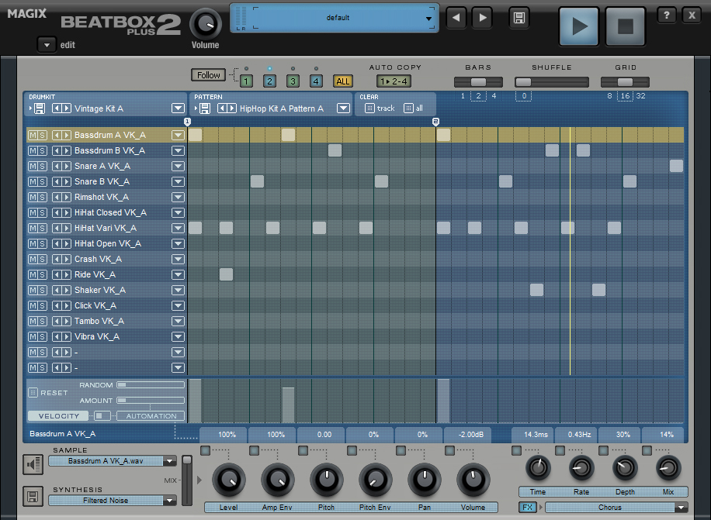Select the ALL bars button
Image resolution: width=711 pixels, height=520 pixels.
(343, 81)
